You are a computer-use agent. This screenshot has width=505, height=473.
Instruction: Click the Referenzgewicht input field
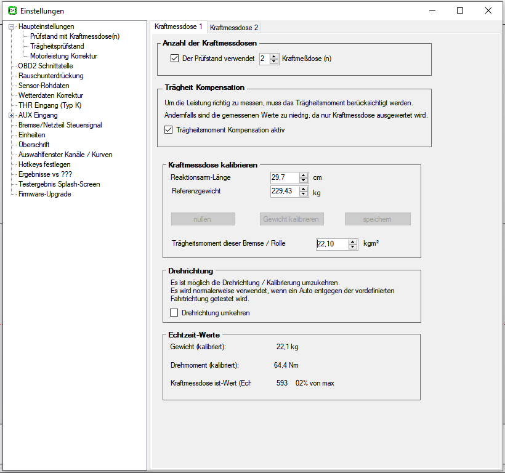pyautogui.click(x=285, y=192)
